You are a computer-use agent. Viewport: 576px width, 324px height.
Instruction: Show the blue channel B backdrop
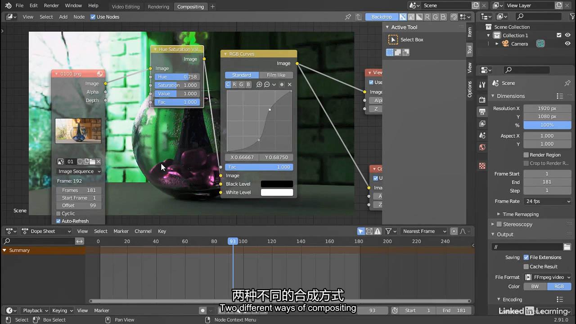click(443, 17)
